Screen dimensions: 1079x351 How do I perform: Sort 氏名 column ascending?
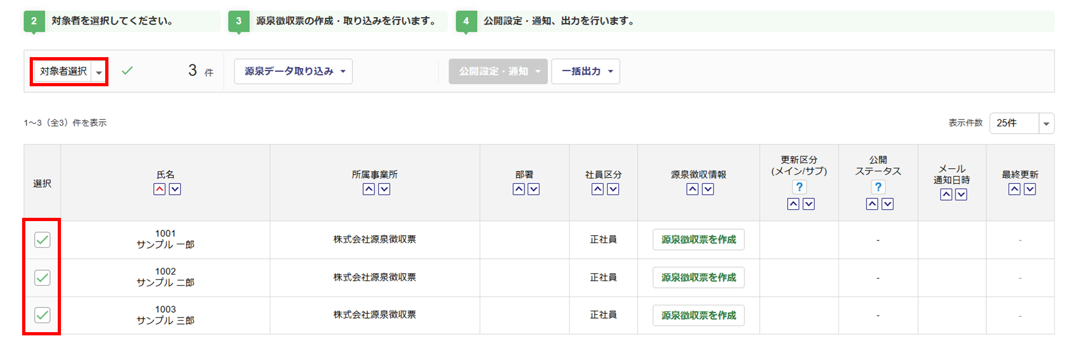(159, 189)
